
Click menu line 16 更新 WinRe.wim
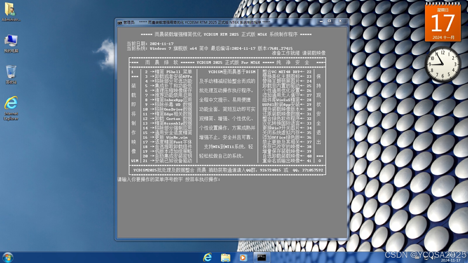pyautogui.click(x=165, y=137)
